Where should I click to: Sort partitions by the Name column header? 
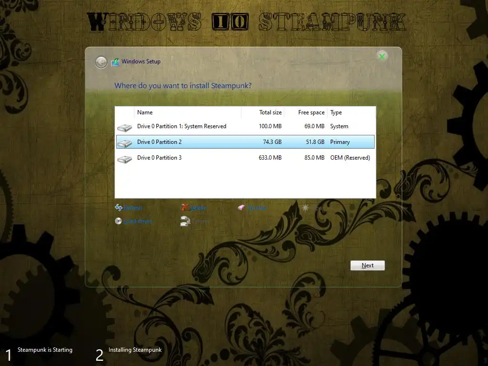point(188,112)
